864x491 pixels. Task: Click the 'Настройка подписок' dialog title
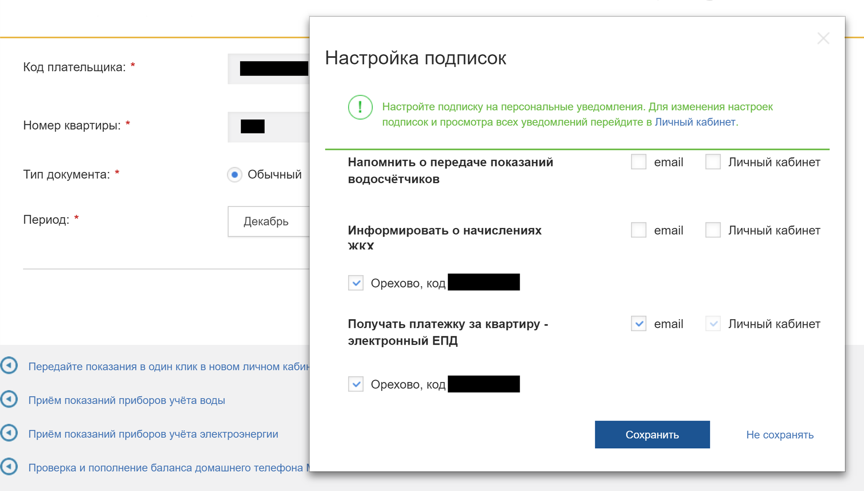tap(416, 58)
